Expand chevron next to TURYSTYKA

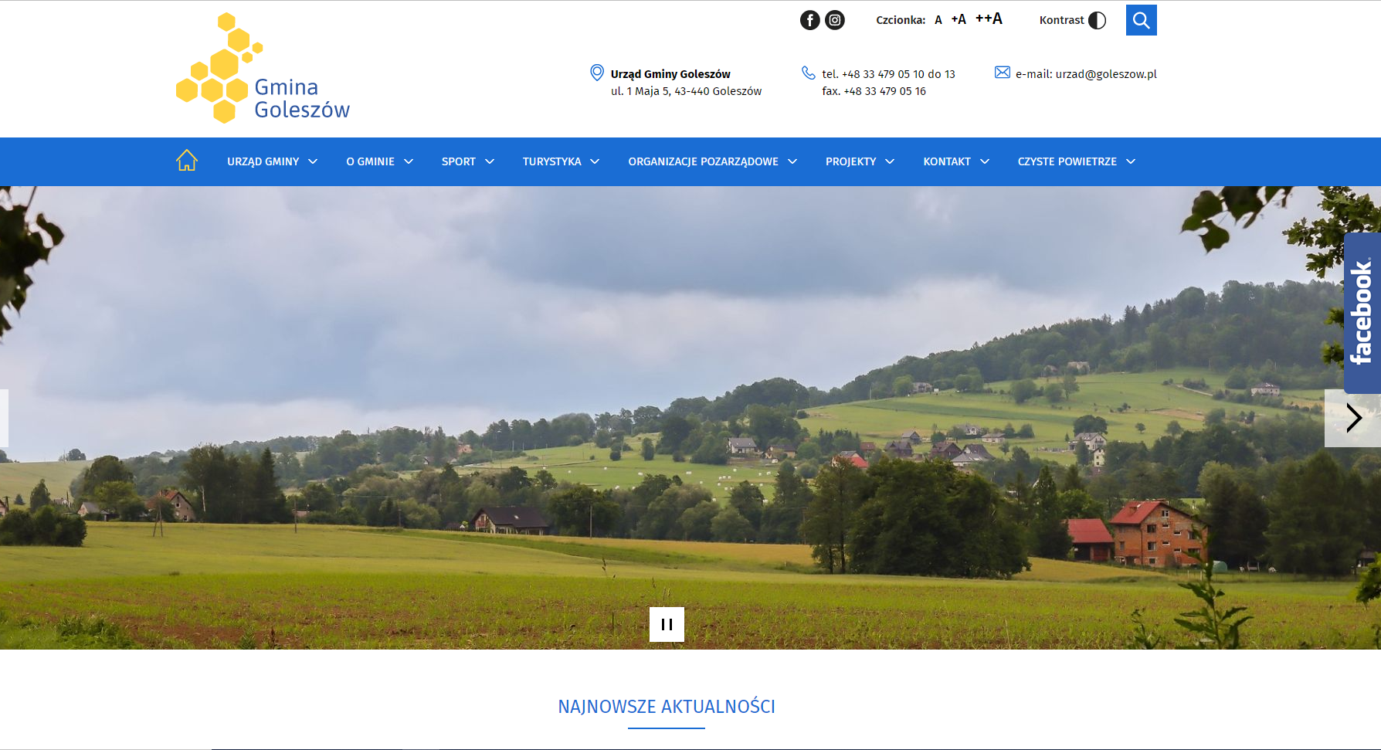[x=595, y=161]
